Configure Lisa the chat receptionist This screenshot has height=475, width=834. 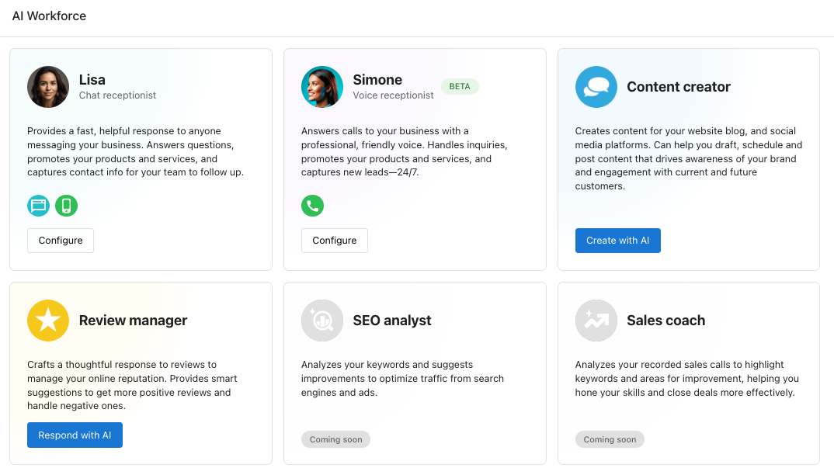coord(61,241)
